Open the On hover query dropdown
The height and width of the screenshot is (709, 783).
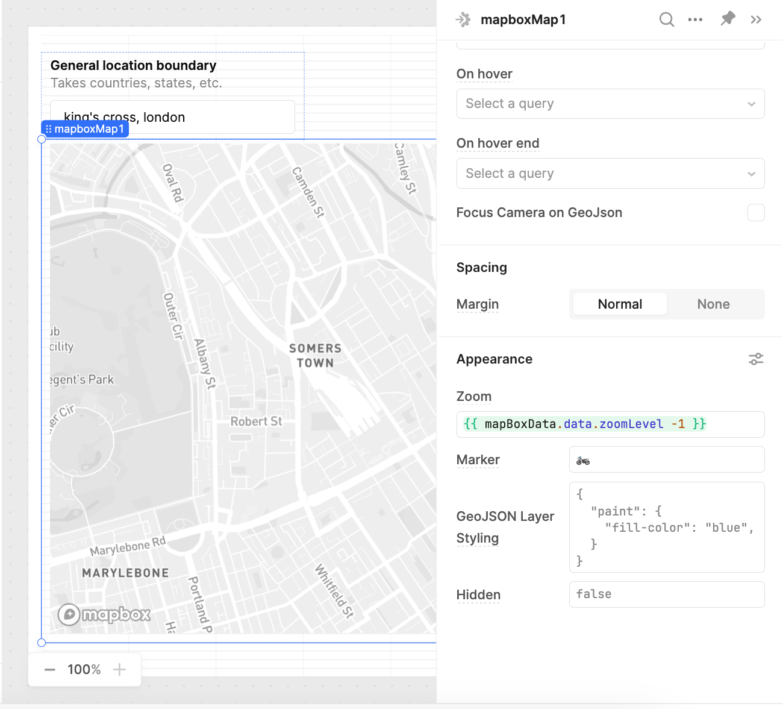(610, 104)
